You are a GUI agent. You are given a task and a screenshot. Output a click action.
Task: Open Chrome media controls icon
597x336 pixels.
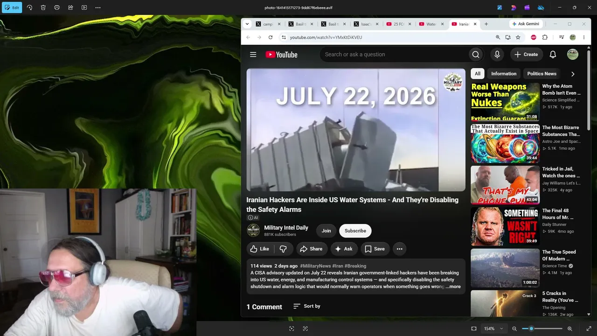[562, 37]
